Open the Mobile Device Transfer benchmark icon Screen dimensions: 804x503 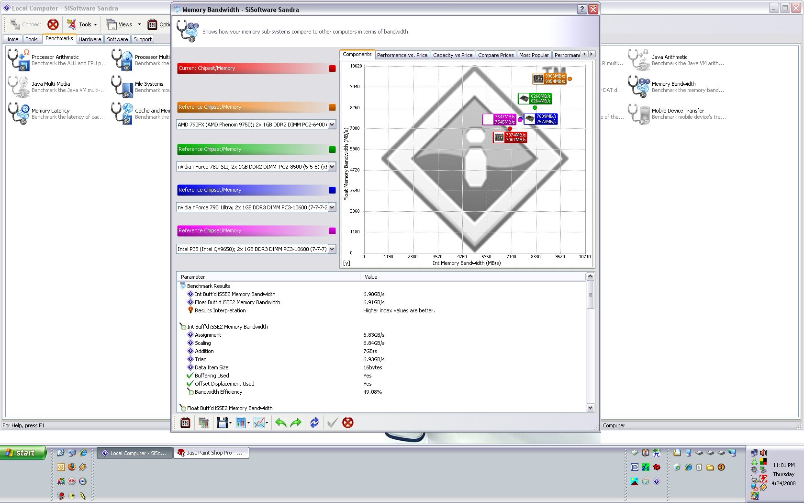(x=638, y=114)
